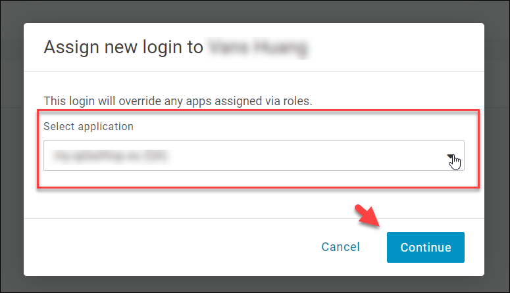Click the word "login" in dialog title
The width and height of the screenshot is (510, 293).
coord(163,48)
